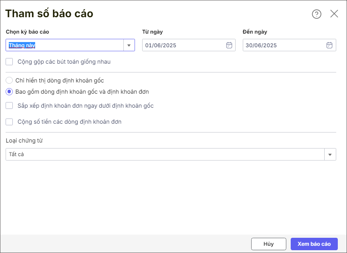The height and width of the screenshot is (253, 347).
Task: Click the Tất cả document type field
Action: coord(164,155)
